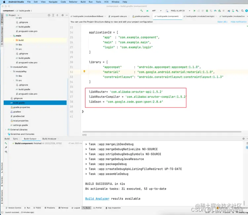
Task: Open the Resource Manager side tab
Action: [2, 35]
